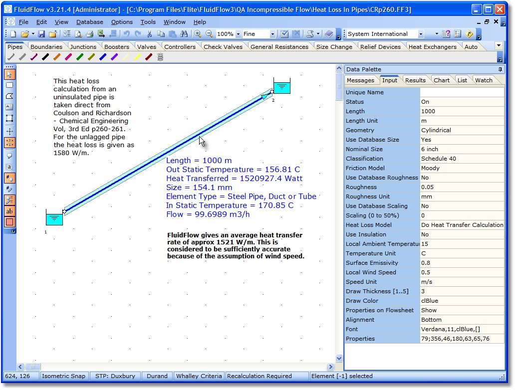The width and height of the screenshot is (515, 390).
Task: Create a new file with the blank page icon
Action: click(x=13, y=34)
